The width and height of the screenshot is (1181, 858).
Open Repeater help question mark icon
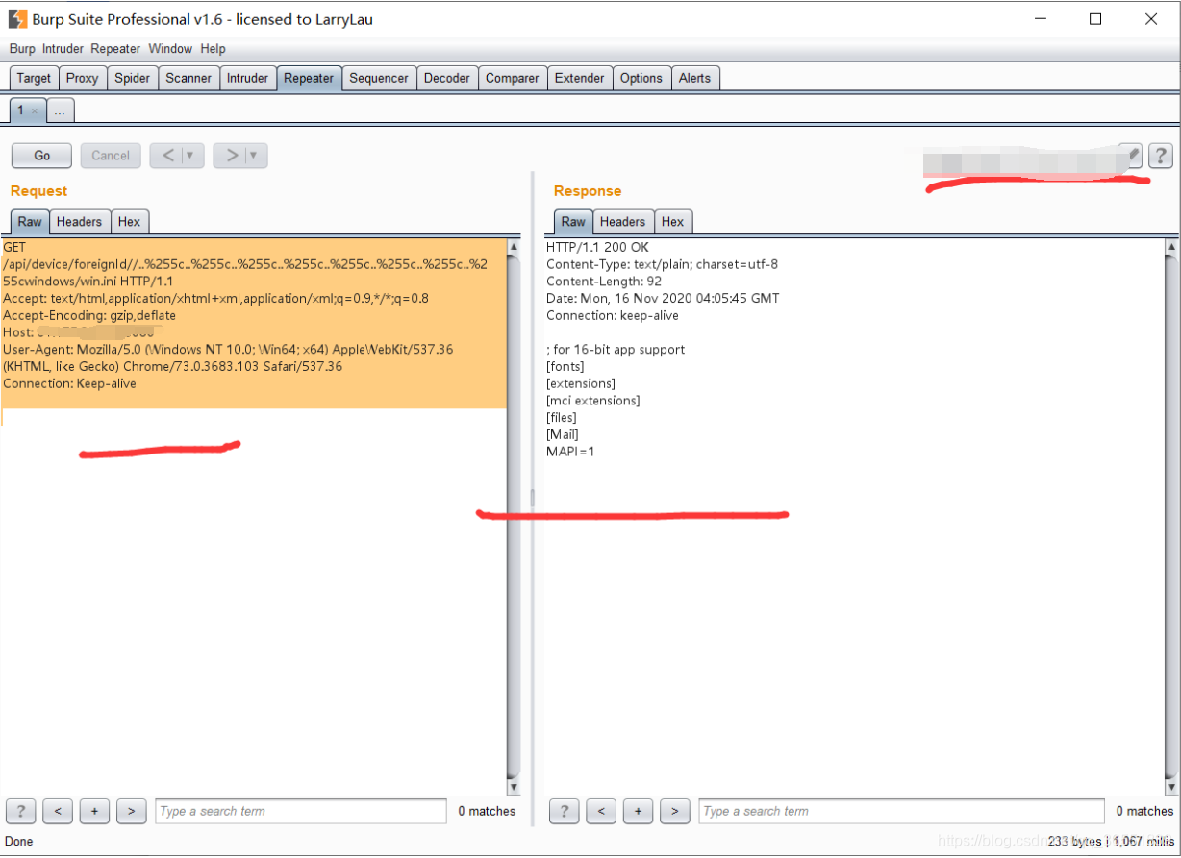pos(1161,156)
